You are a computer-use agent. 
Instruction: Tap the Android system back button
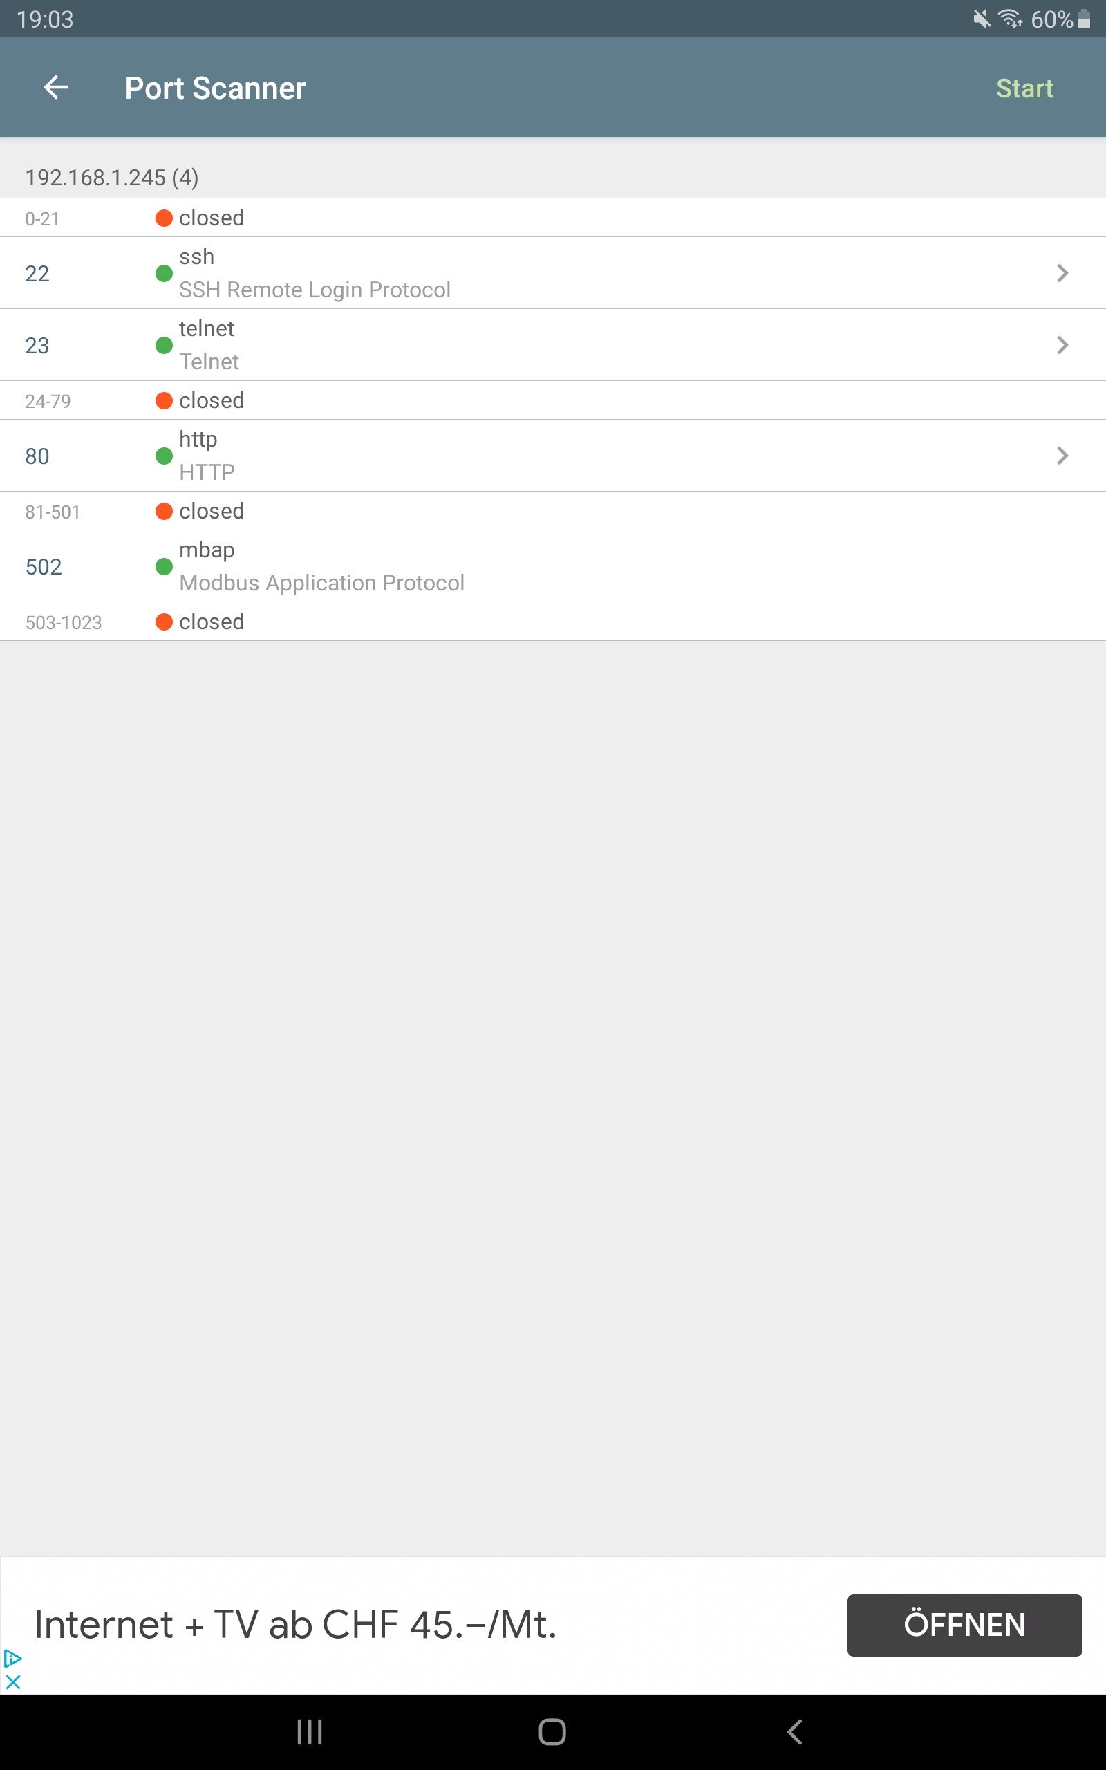(795, 1731)
